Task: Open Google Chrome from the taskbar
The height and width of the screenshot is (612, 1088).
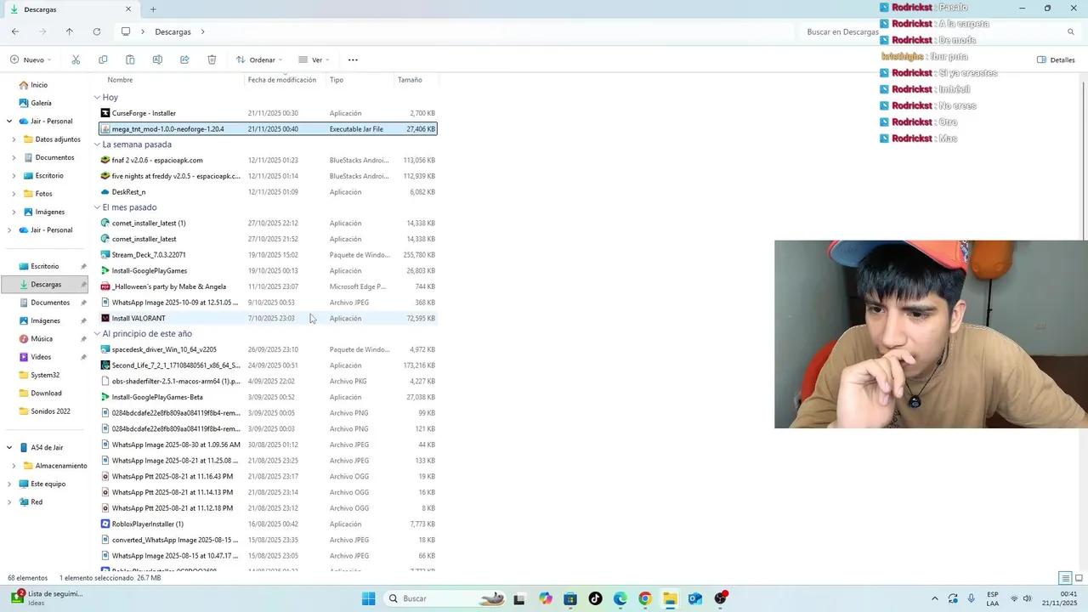Action: [x=645, y=598]
